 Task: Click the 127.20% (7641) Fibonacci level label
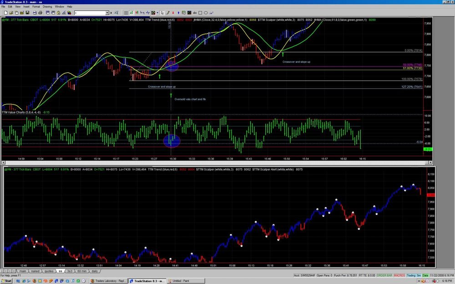[412, 87]
